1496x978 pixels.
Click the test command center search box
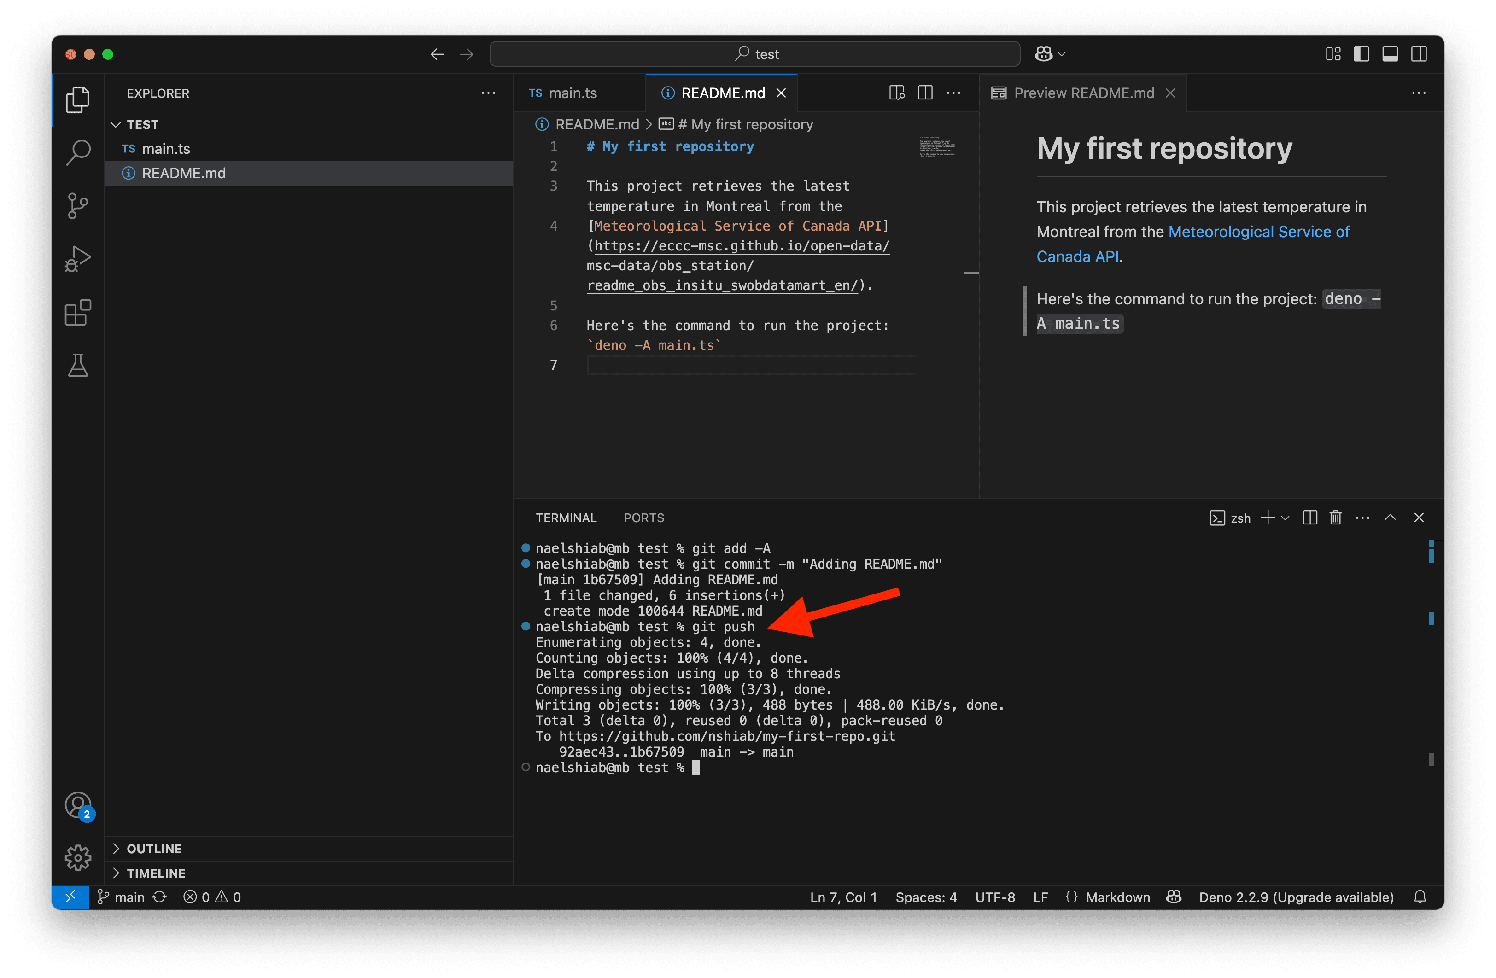point(755,54)
